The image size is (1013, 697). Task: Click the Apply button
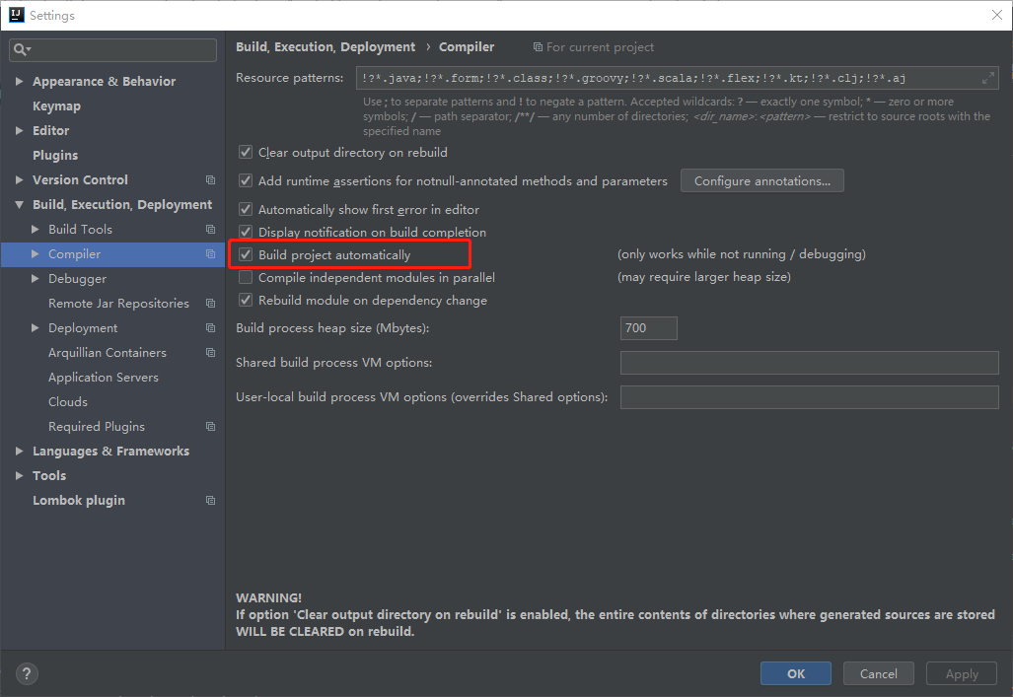(962, 673)
